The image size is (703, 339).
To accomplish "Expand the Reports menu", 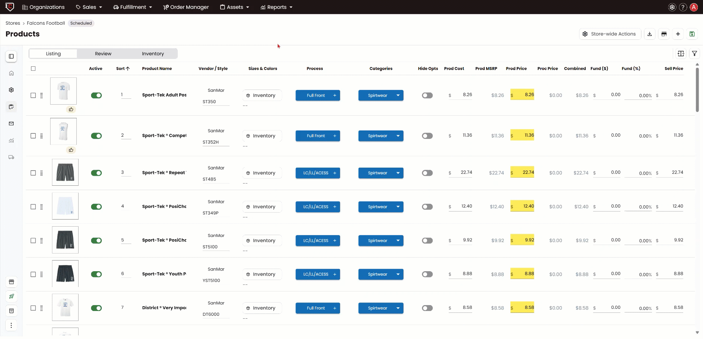I will pos(277,7).
